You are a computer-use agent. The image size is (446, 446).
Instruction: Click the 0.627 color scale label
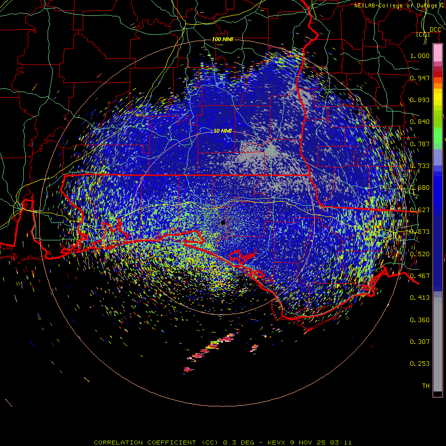(x=420, y=210)
